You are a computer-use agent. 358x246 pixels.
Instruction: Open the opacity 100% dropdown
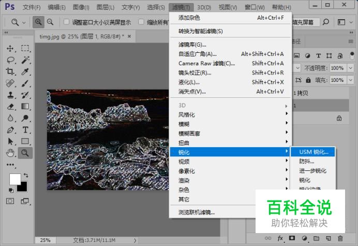[350, 68]
